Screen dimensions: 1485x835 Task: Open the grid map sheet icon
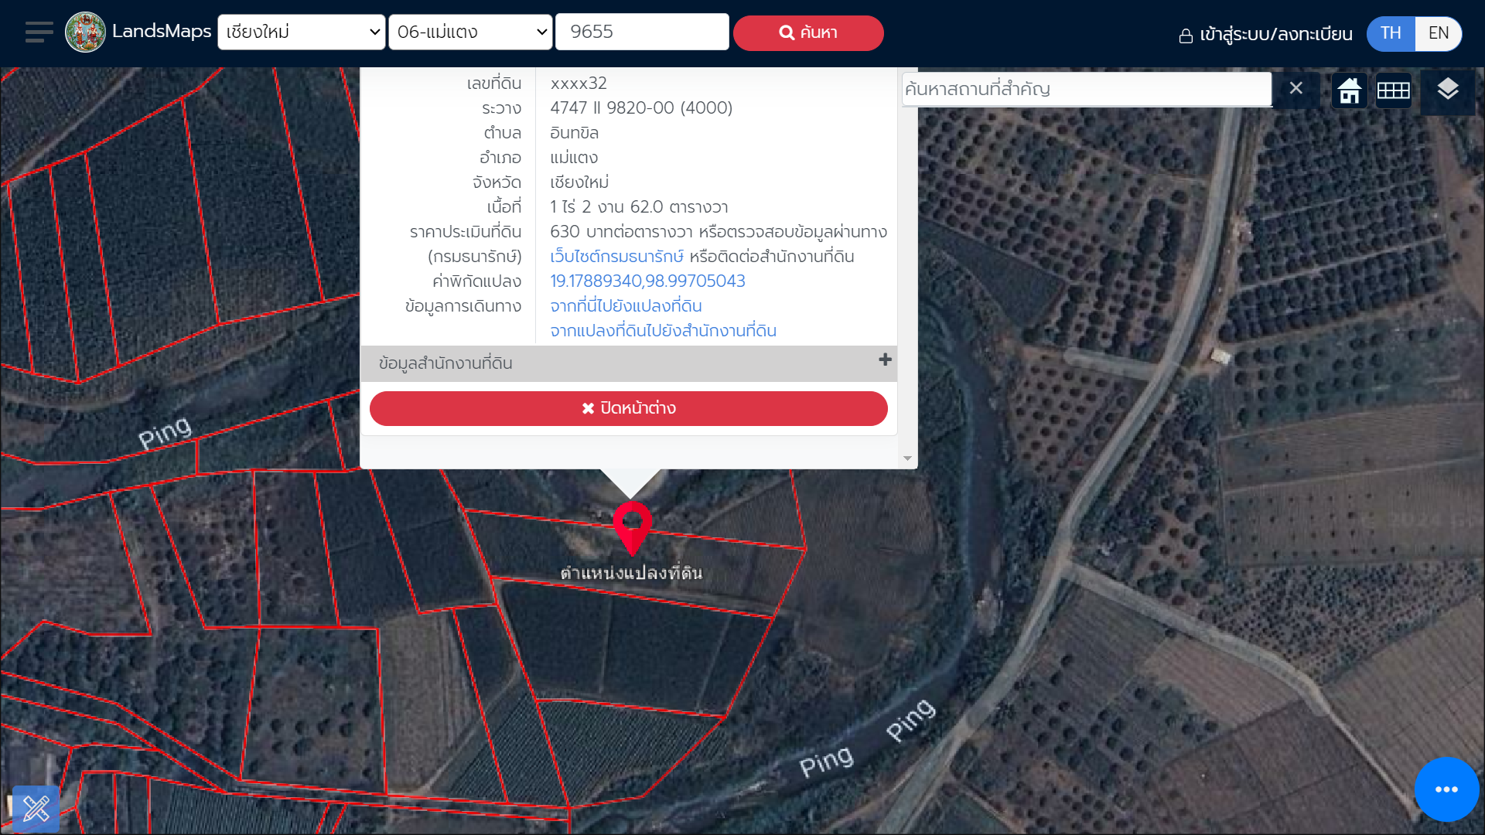1394,90
